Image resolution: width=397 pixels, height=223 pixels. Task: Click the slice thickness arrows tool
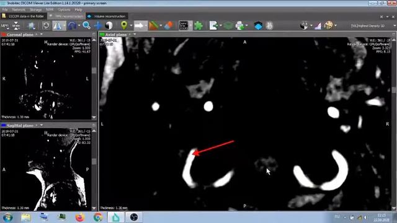[x=16, y=25]
